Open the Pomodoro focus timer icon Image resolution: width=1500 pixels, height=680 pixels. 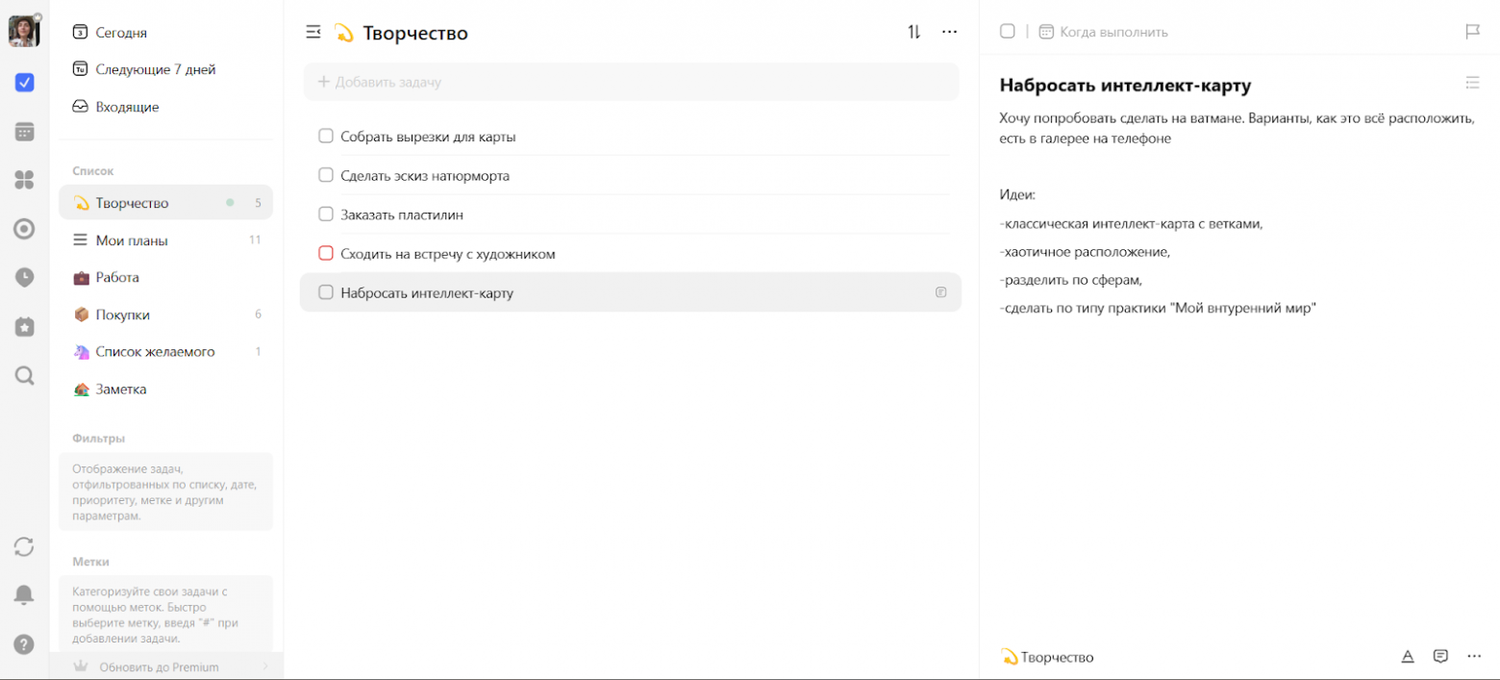pyautogui.click(x=25, y=229)
